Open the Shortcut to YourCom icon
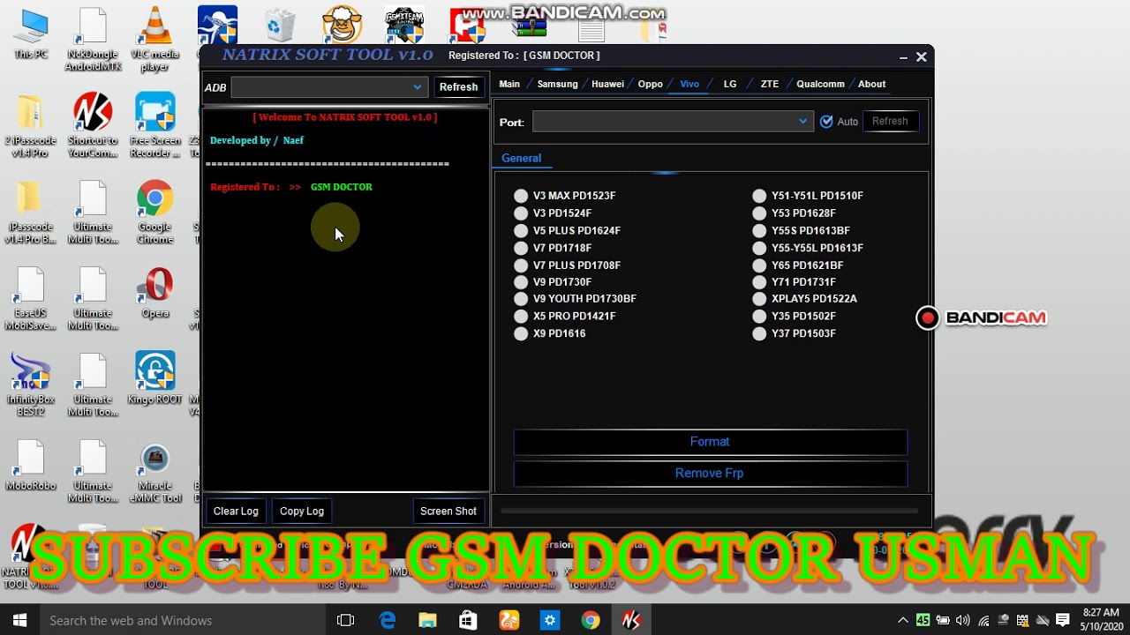This screenshot has width=1130, height=635. [x=93, y=126]
